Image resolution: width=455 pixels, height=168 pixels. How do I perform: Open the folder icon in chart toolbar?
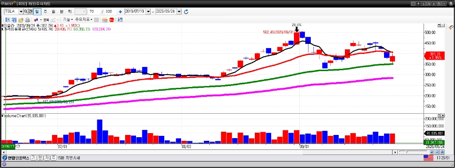pos(21,20)
